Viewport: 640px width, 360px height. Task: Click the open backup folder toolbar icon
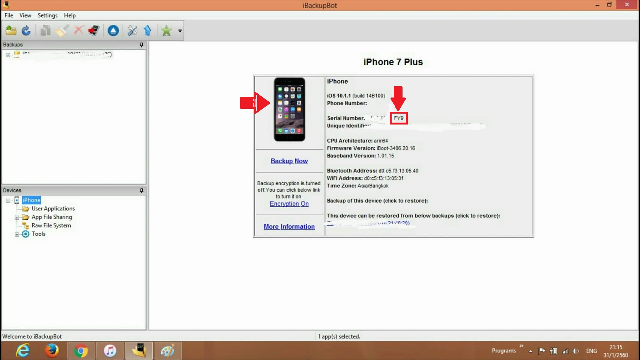tap(11, 30)
